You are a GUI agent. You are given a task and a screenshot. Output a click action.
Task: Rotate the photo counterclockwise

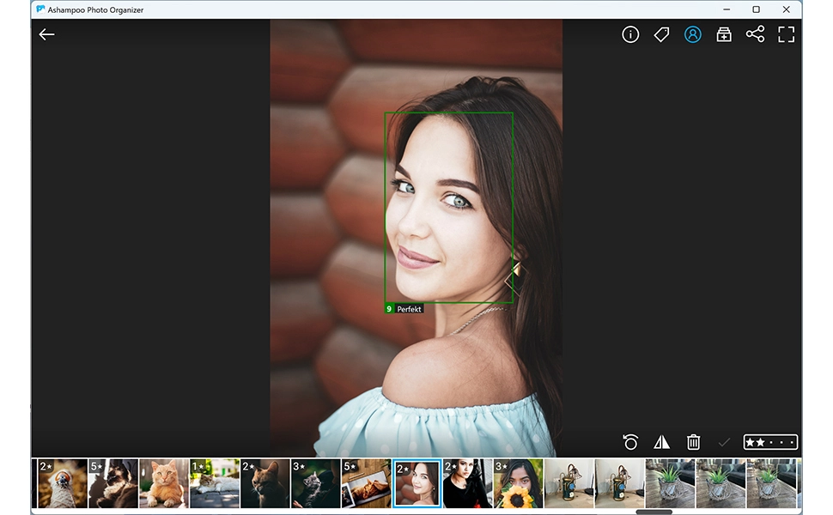coord(630,440)
